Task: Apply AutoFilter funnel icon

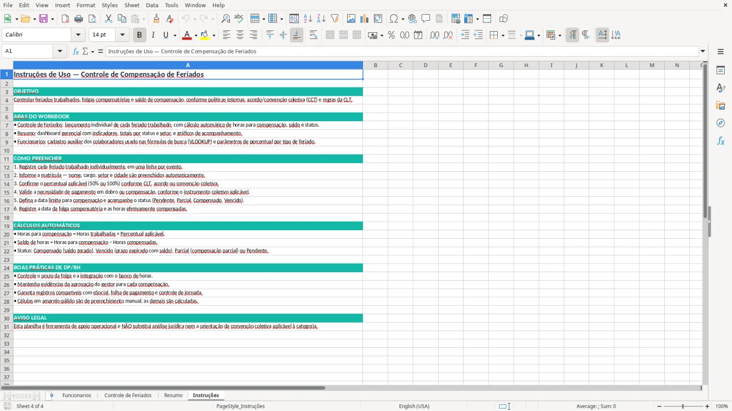Action: pyautogui.click(x=335, y=19)
